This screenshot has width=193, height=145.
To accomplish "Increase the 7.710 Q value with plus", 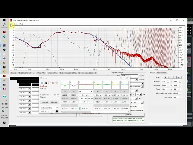I will pyautogui.click(x=92, y=102).
